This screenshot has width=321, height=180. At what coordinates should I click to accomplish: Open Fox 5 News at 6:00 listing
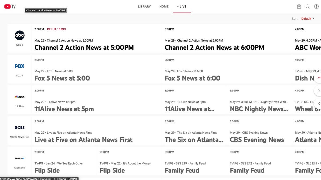(192, 78)
